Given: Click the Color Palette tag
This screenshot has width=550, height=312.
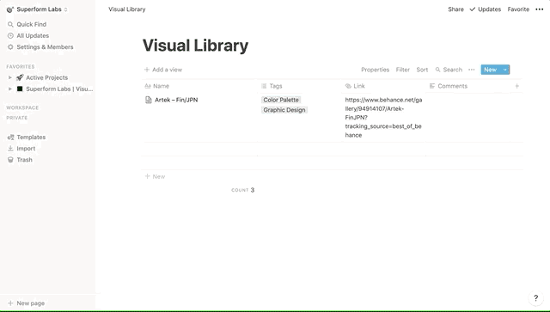Looking at the screenshot, I should click(x=281, y=100).
